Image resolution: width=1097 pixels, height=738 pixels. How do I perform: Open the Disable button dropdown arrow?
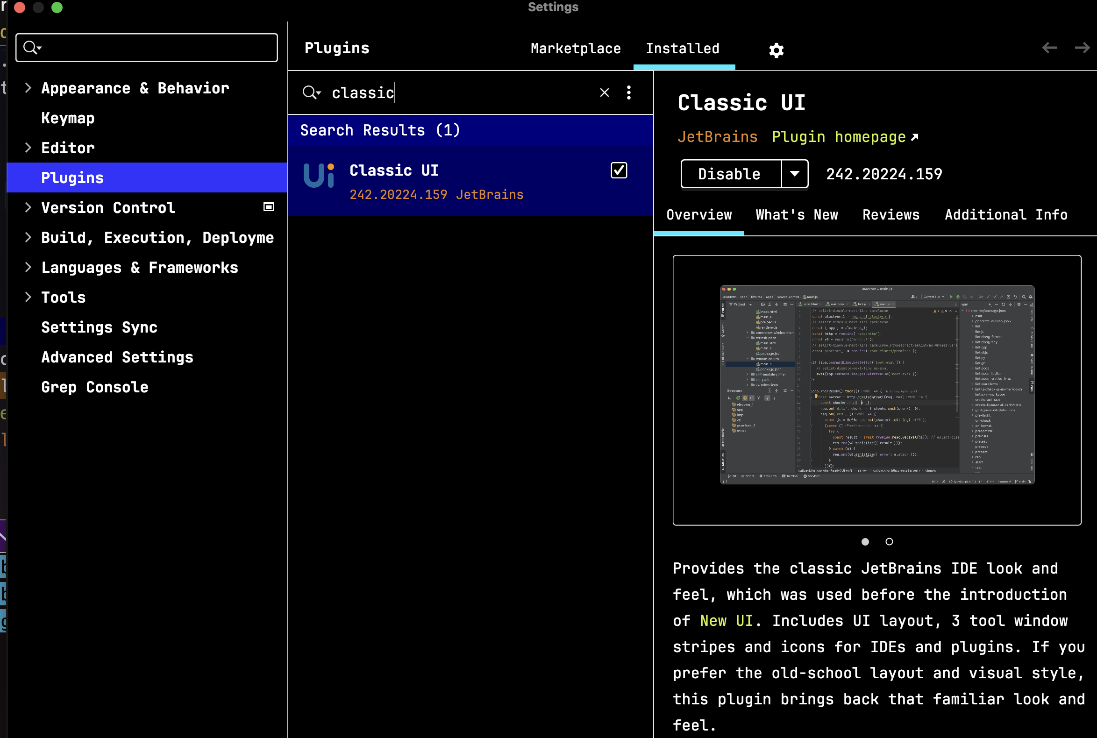click(x=794, y=174)
